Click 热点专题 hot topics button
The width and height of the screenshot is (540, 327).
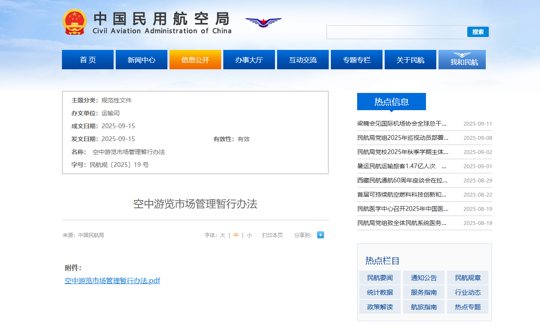click(x=468, y=307)
